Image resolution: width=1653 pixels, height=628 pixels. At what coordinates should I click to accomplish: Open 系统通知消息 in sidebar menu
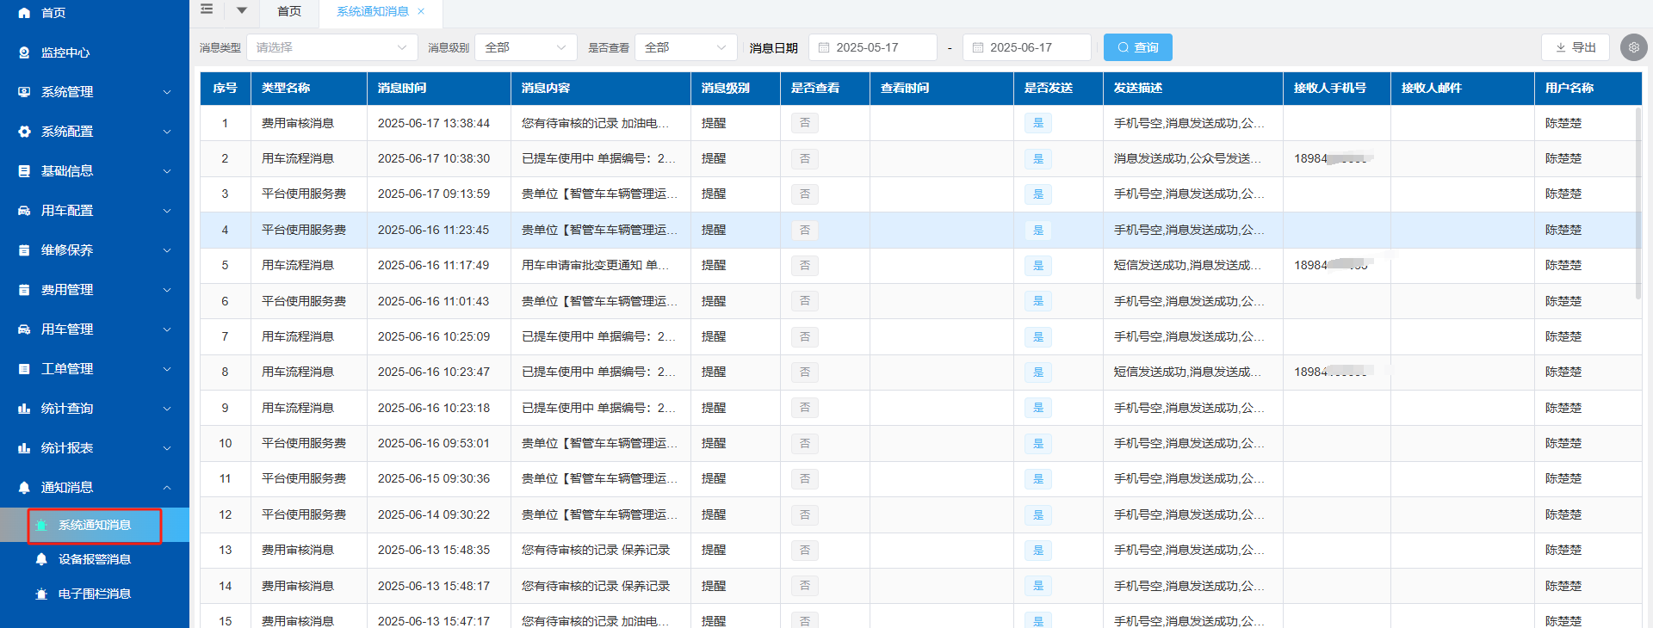pos(95,525)
